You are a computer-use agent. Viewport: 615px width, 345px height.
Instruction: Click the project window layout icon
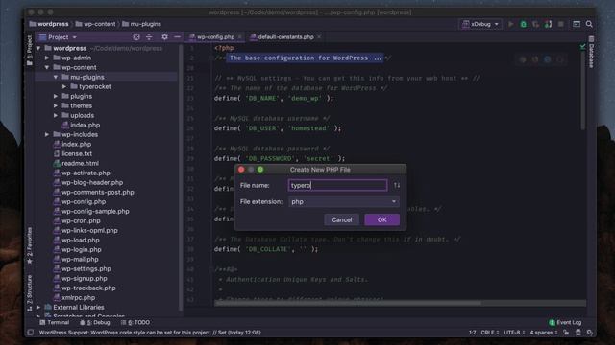(x=577, y=24)
